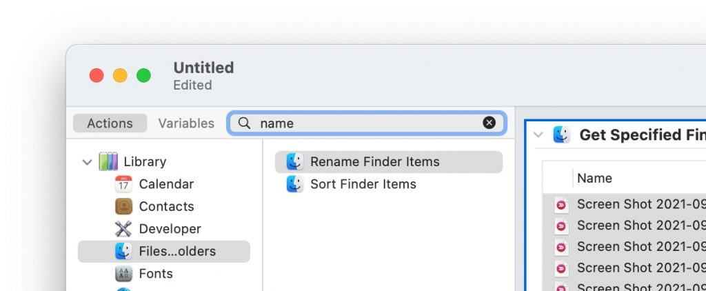Click the Library books icon

pos(108,161)
